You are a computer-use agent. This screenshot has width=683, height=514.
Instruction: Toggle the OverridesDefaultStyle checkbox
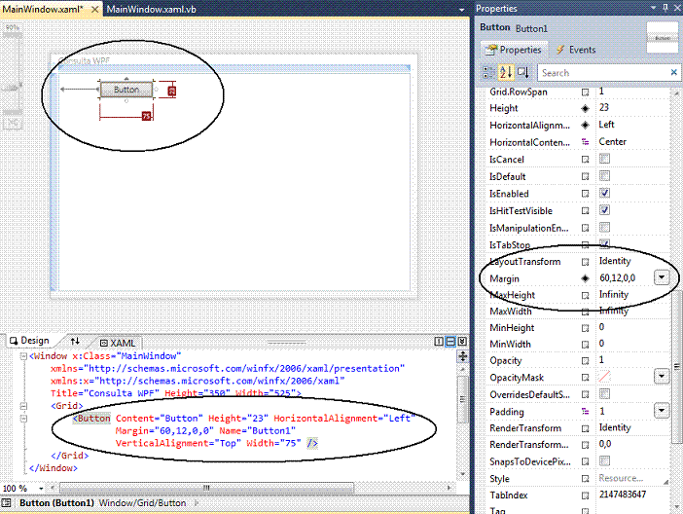pos(604,394)
